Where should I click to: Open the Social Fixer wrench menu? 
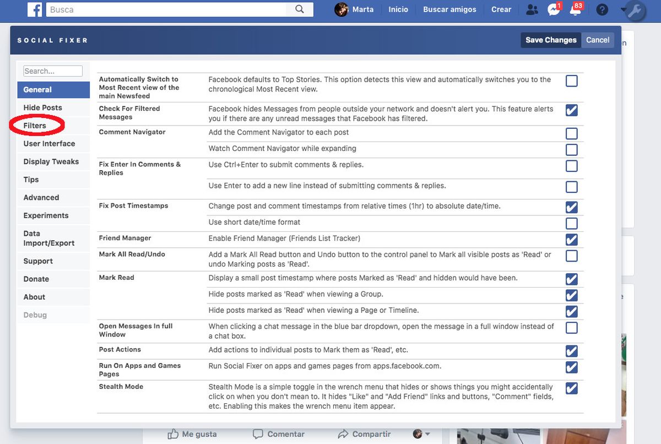coord(635,10)
